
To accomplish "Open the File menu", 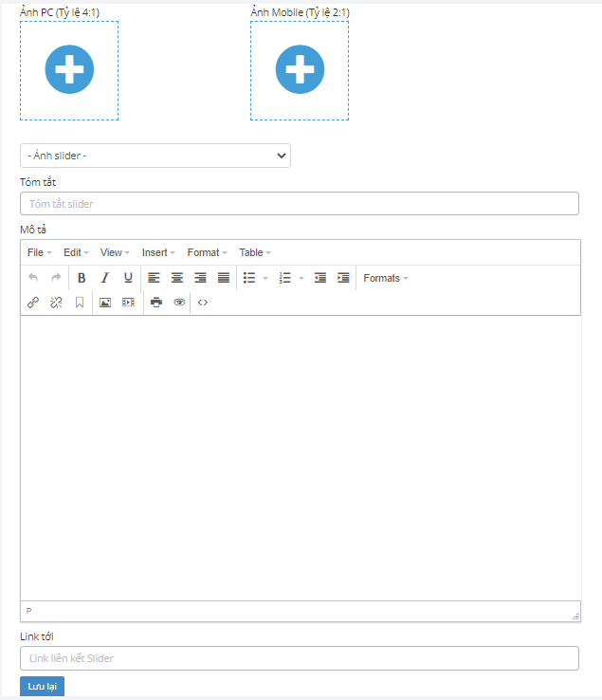I will click(39, 252).
